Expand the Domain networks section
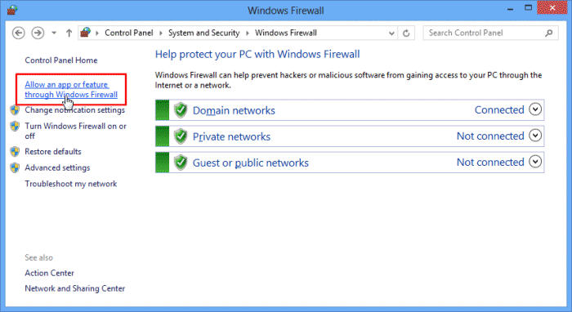Viewport: 572px width, 312px height. click(x=535, y=109)
